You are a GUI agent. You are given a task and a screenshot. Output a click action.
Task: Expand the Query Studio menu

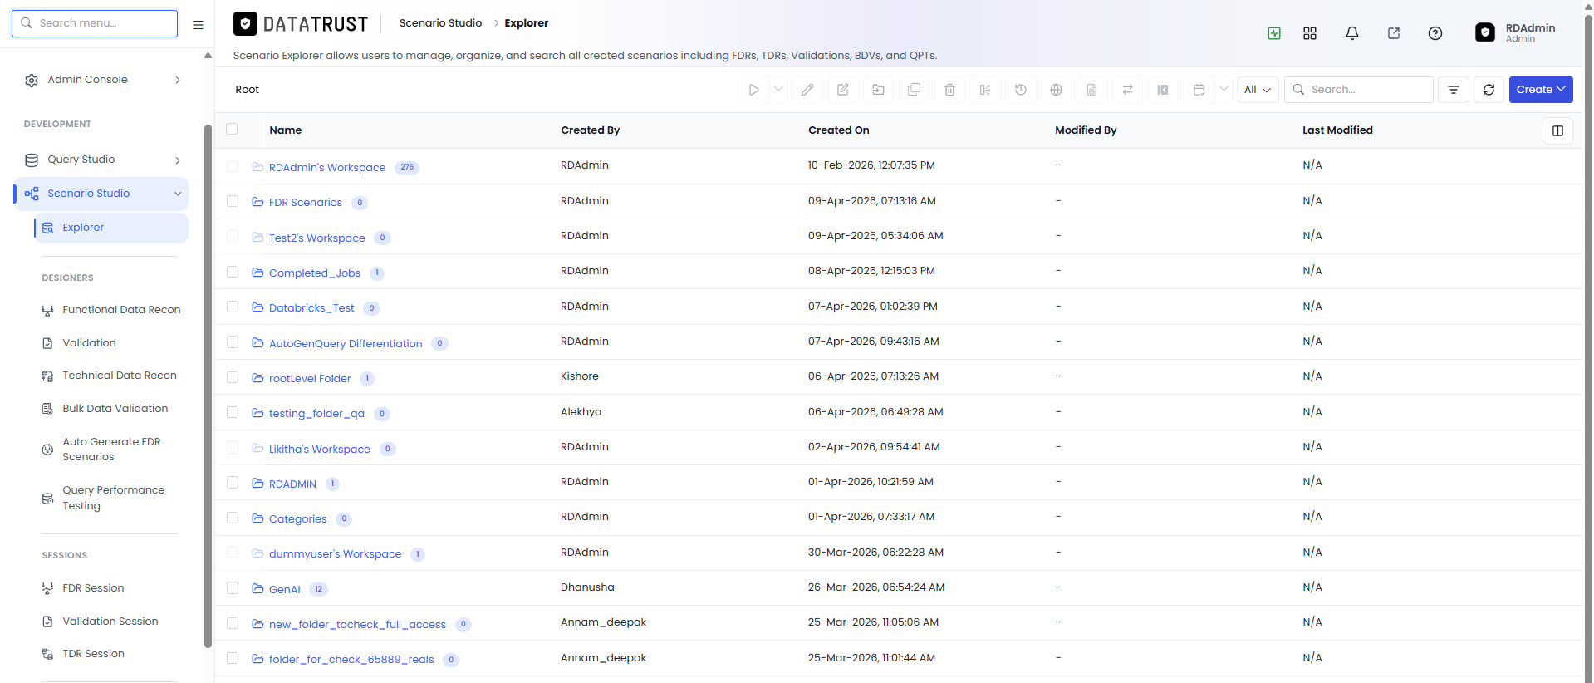tap(102, 160)
